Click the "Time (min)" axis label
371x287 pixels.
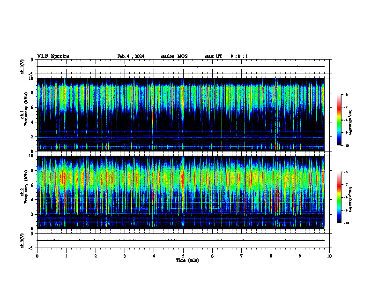(187, 260)
